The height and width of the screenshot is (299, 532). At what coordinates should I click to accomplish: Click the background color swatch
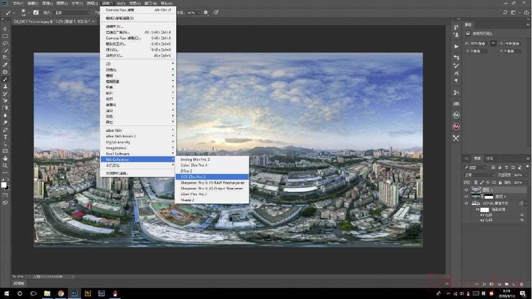tap(7, 188)
